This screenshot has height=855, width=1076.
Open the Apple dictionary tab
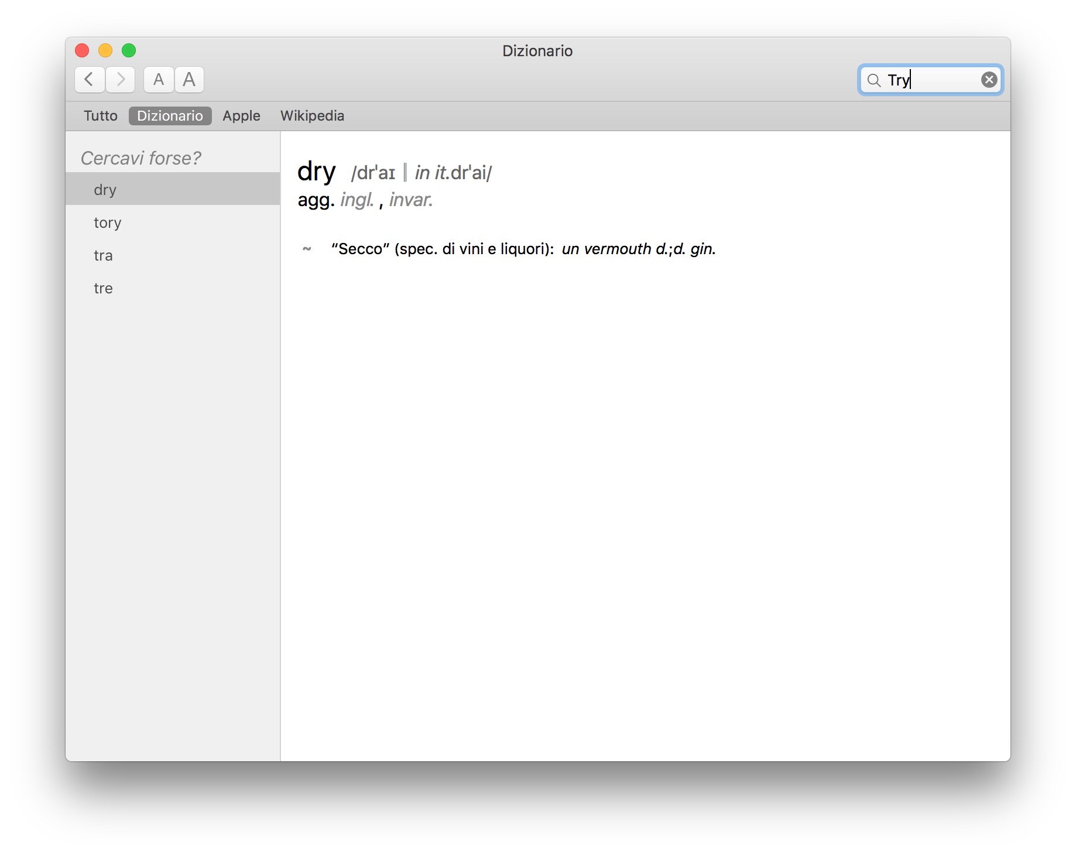point(241,116)
